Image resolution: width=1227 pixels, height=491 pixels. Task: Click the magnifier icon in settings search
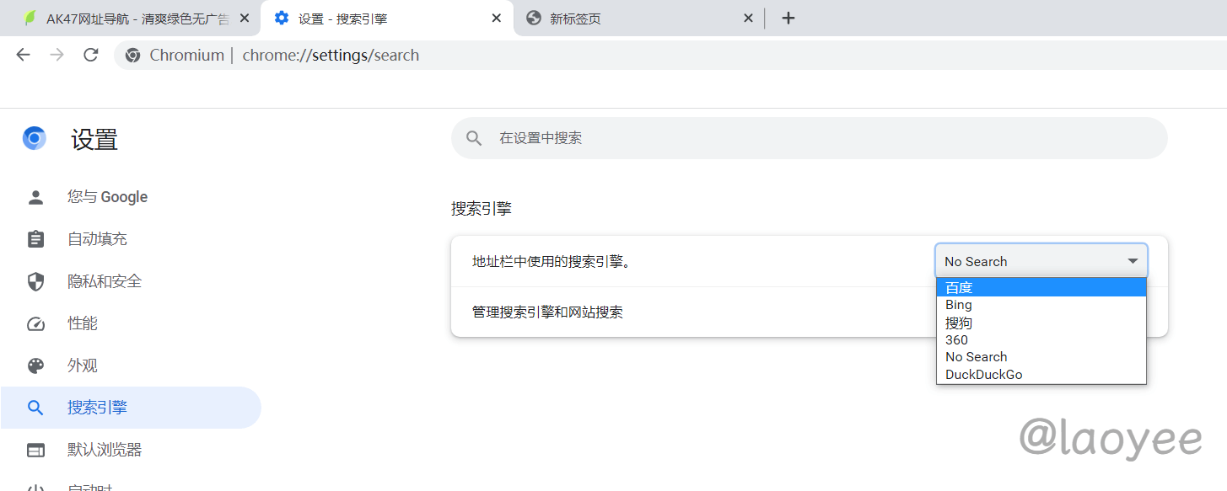(474, 138)
